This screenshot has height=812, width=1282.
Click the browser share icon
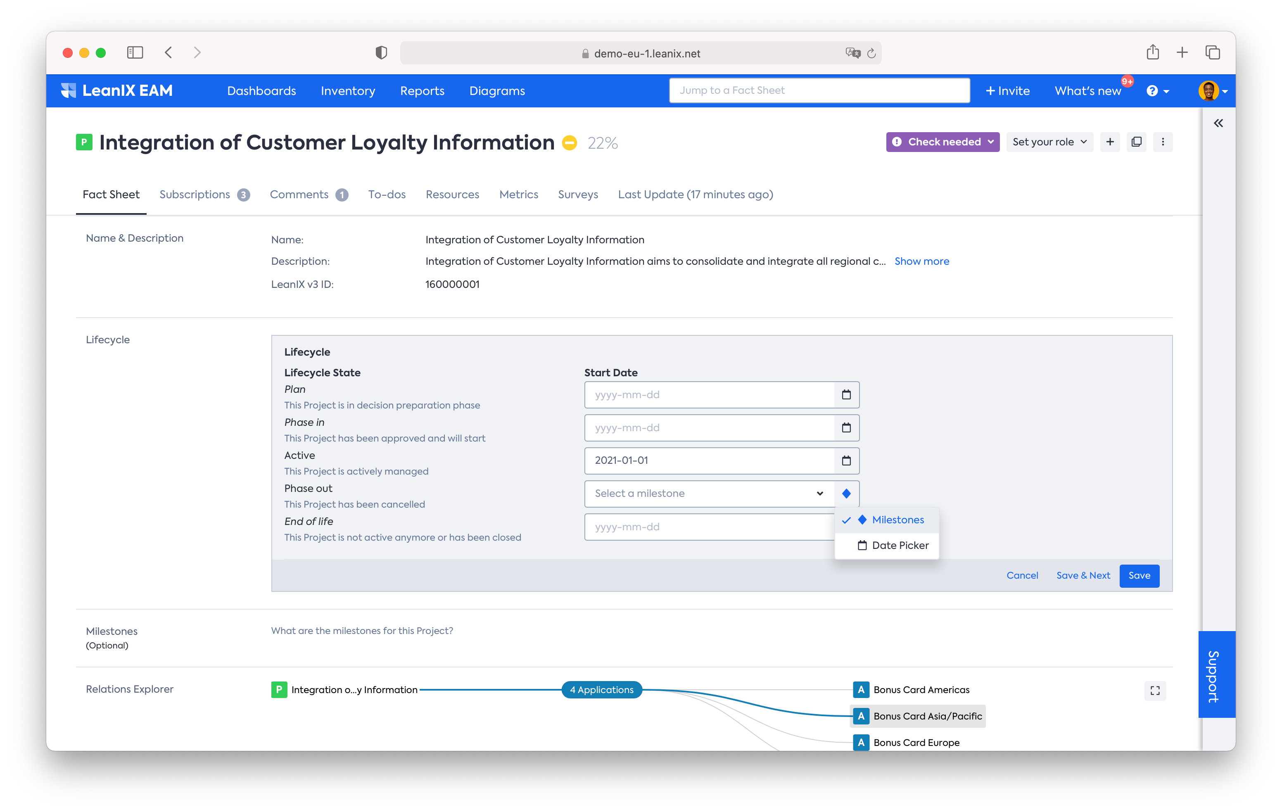pos(1153,52)
